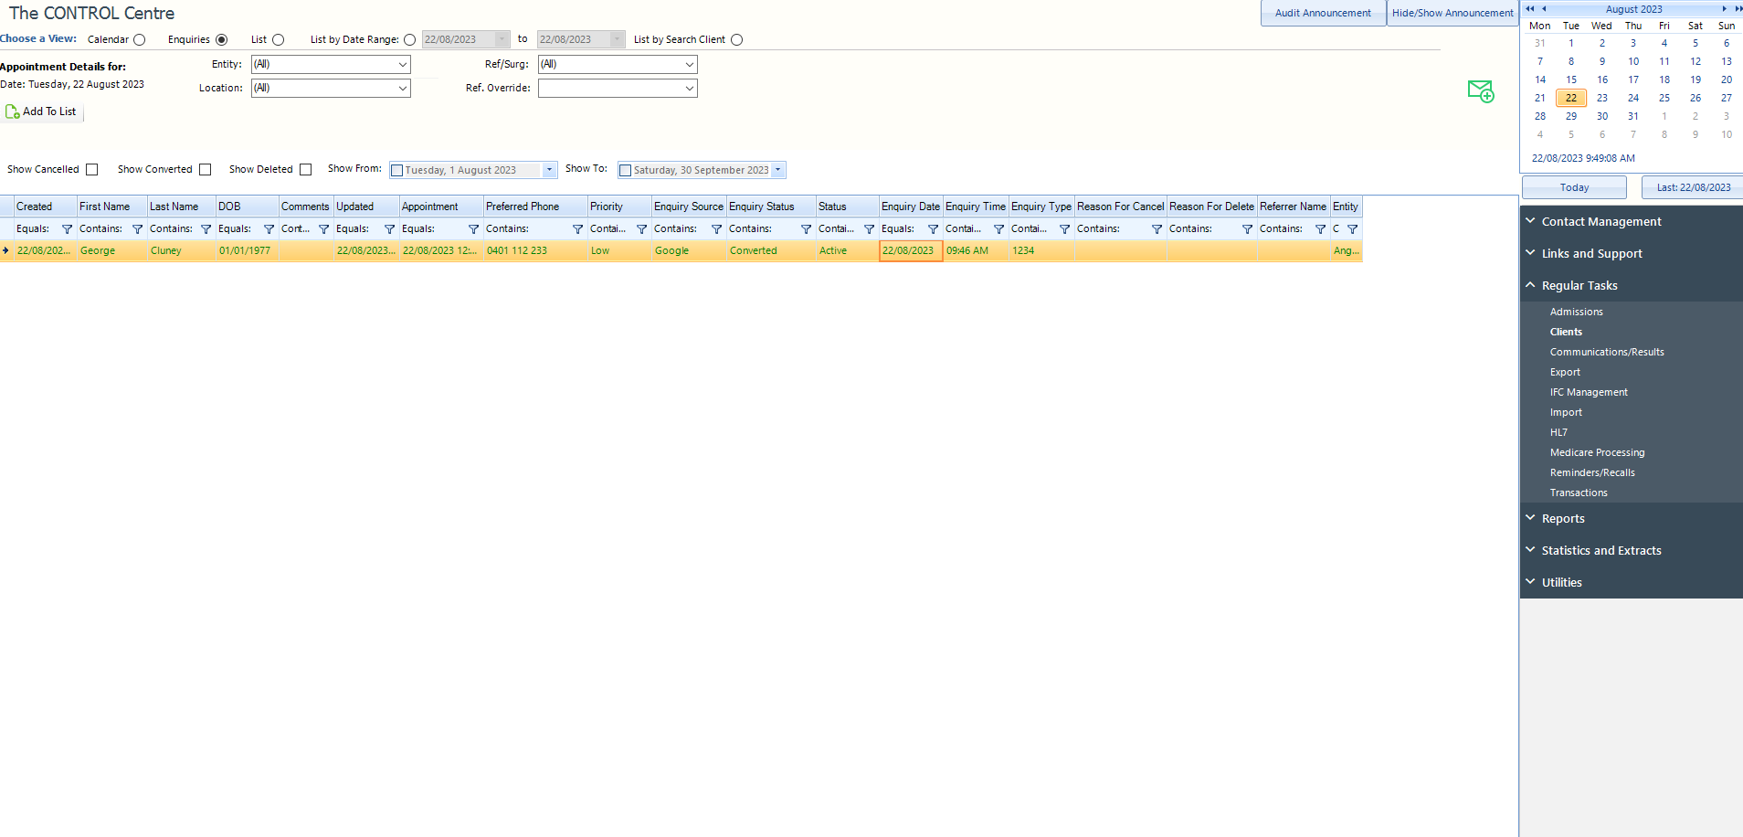1743x837 pixels.
Task: Click the Hide/Show Announcement button
Action: point(1452,13)
